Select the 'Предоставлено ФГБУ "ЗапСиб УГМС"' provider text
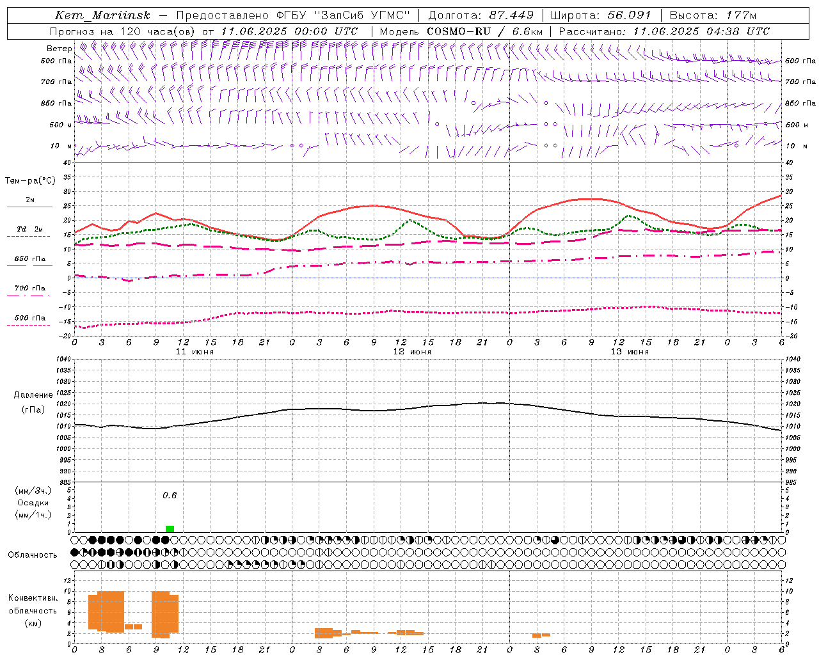This screenshot has width=819, height=655. click(292, 15)
